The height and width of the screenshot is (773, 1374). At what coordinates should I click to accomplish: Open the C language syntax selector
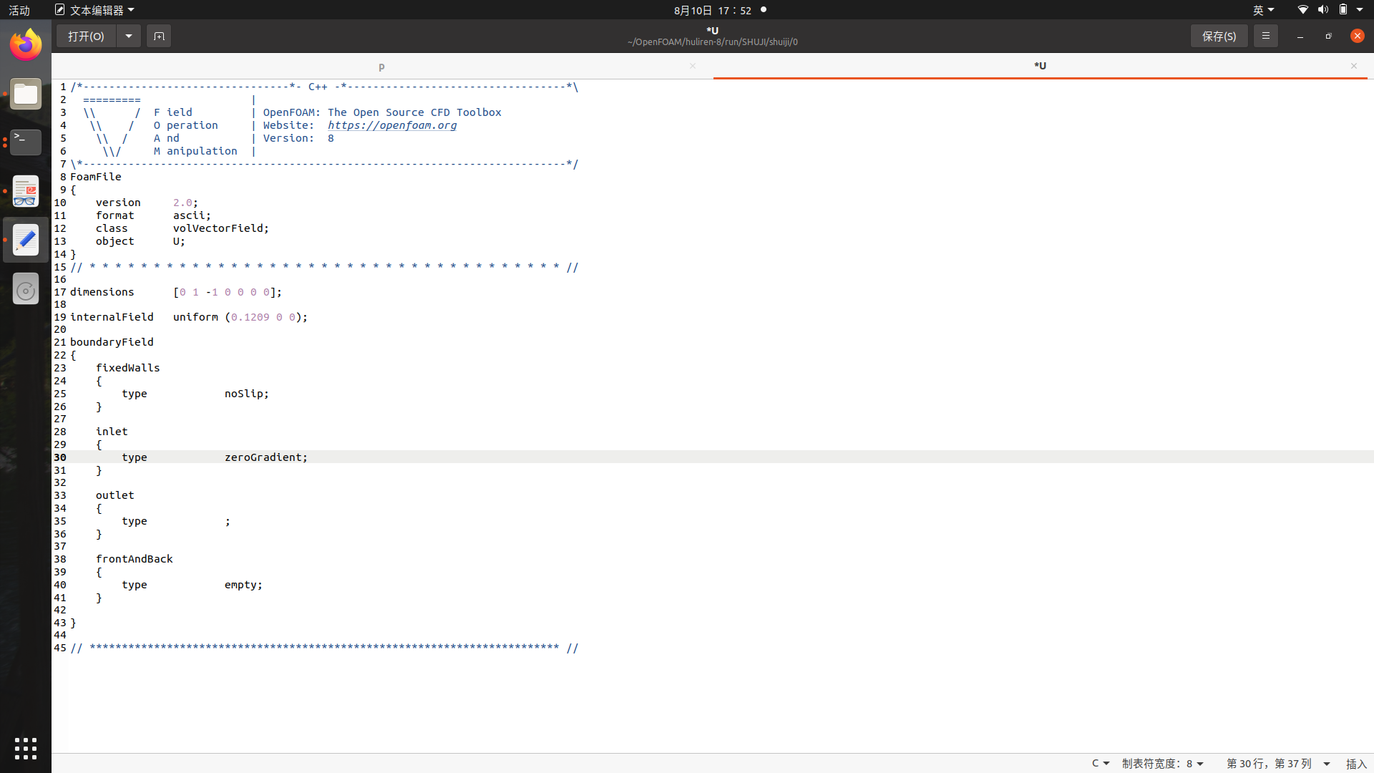pos(1100,764)
